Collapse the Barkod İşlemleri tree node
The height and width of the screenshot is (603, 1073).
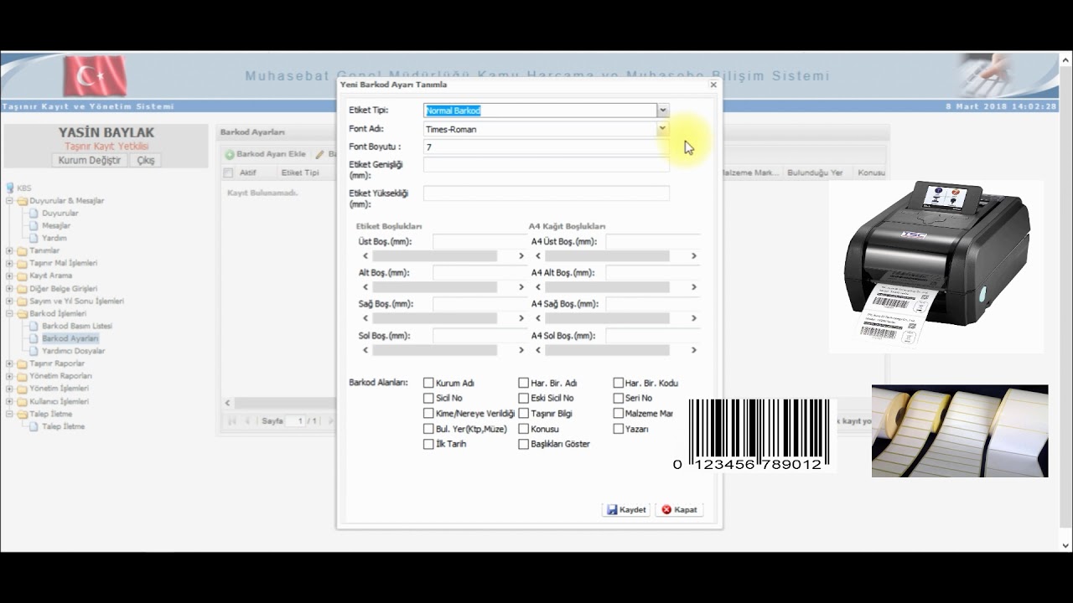coord(10,313)
